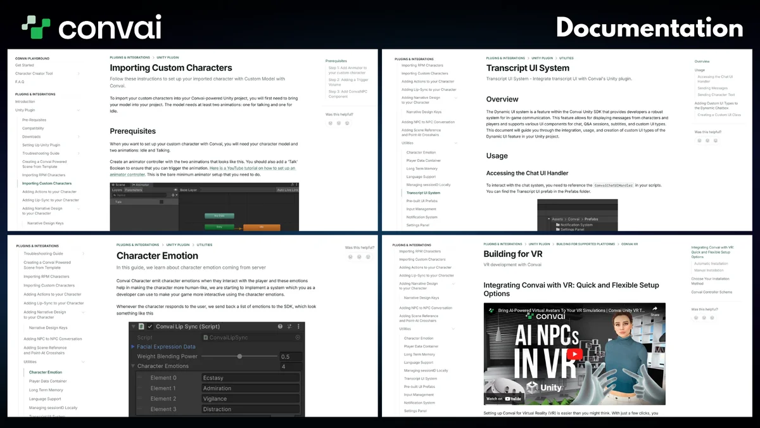Click the Share icon on the VR video

pos(654,311)
